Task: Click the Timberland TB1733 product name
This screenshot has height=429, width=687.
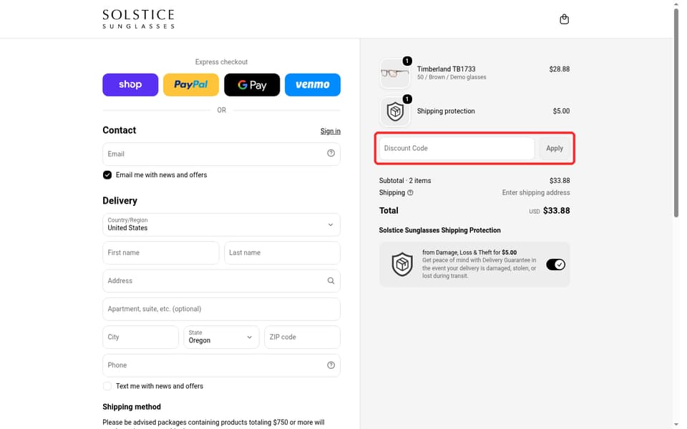Action: 446,69
